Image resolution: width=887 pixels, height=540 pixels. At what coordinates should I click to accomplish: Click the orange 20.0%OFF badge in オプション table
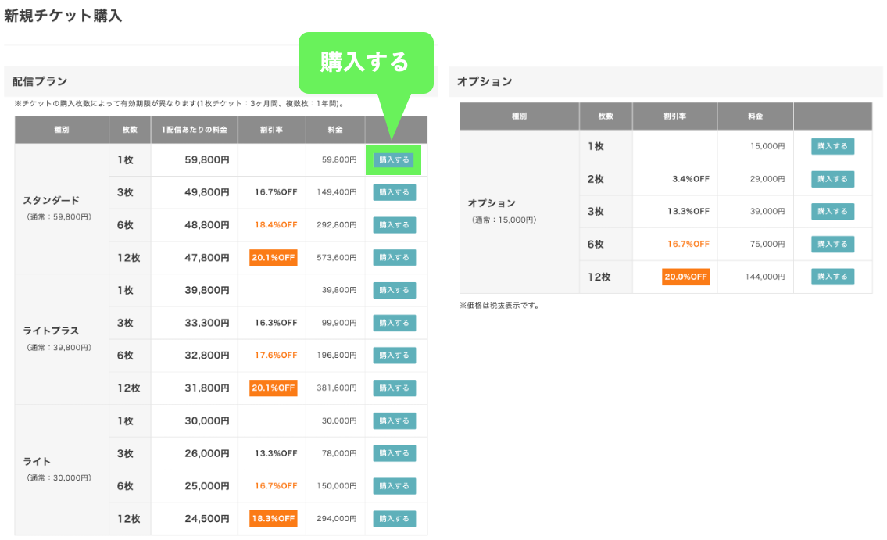tap(685, 277)
